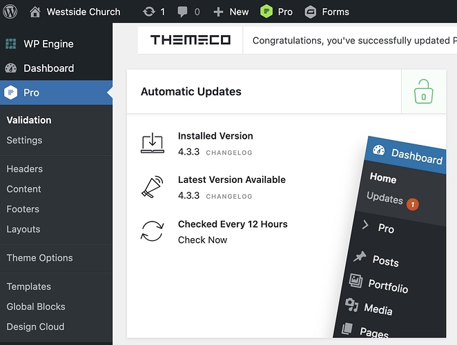This screenshot has width=457, height=345.
Task: Select the highlighted Pro sidebar item
Action: pos(56,92)
